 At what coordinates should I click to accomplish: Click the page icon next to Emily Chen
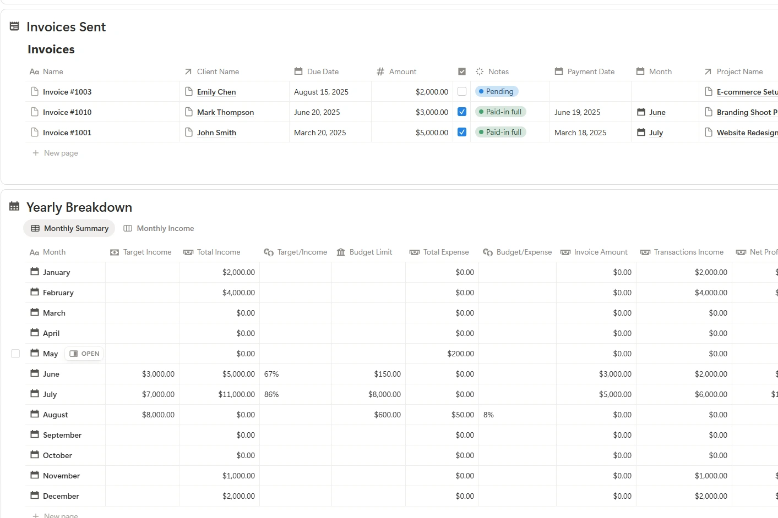(189, 92)
